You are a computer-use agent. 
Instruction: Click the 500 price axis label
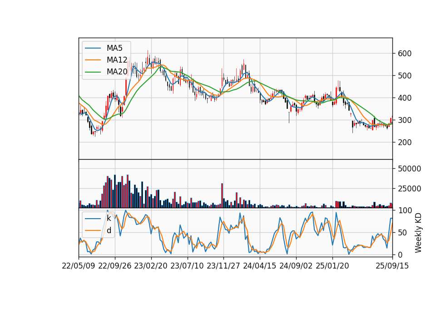[x=405, y=76]
